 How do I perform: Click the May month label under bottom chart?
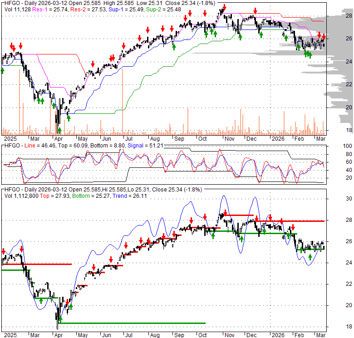tap(83, 335)
